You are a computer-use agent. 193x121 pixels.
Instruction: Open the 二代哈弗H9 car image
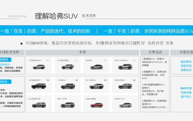pos(68,86)
